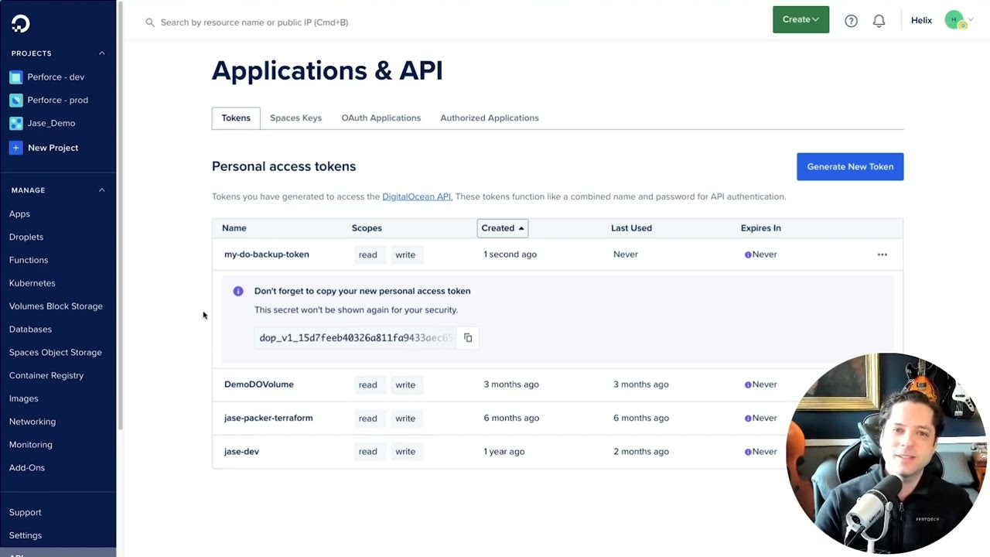
Task: Open Databases in the sidebar
Action: pos(30,330)
